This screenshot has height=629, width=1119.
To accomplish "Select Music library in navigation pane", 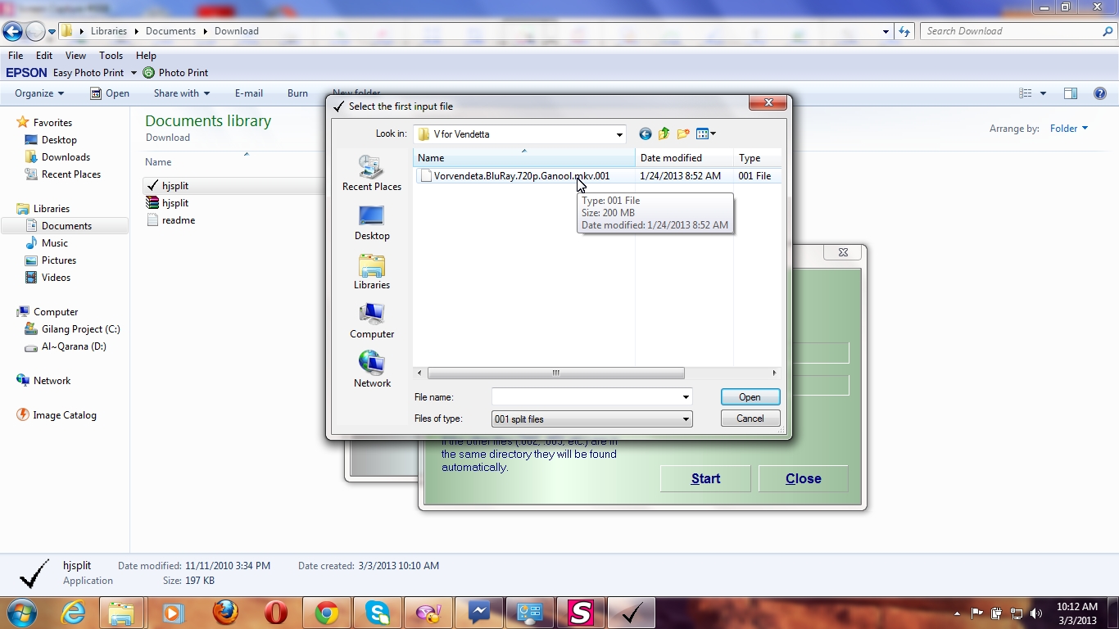I will pos(55,243).
